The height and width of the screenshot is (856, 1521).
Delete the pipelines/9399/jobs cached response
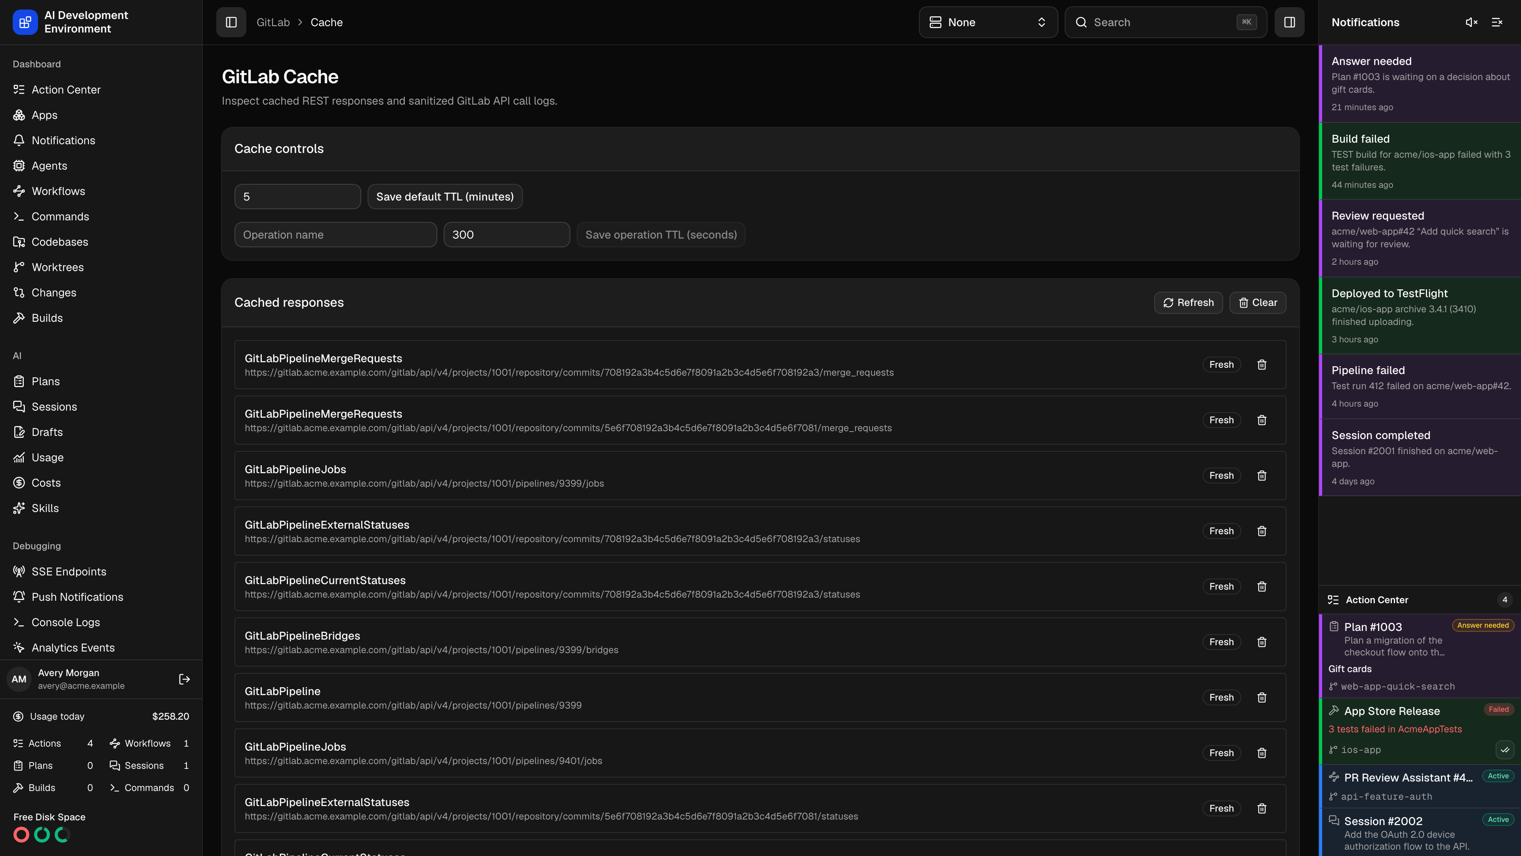1262,476
